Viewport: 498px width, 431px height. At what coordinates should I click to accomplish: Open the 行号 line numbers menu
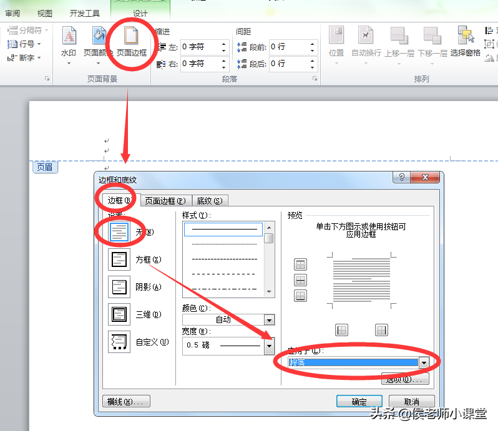[x=24, y=44]
